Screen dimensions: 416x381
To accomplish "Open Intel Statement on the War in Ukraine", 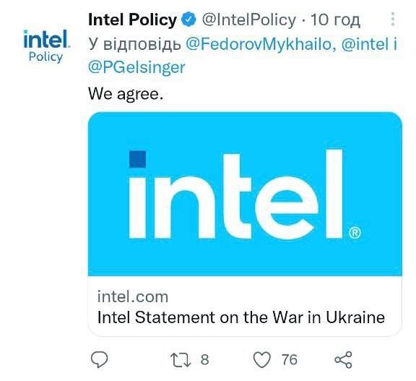I will click(241, 317).
